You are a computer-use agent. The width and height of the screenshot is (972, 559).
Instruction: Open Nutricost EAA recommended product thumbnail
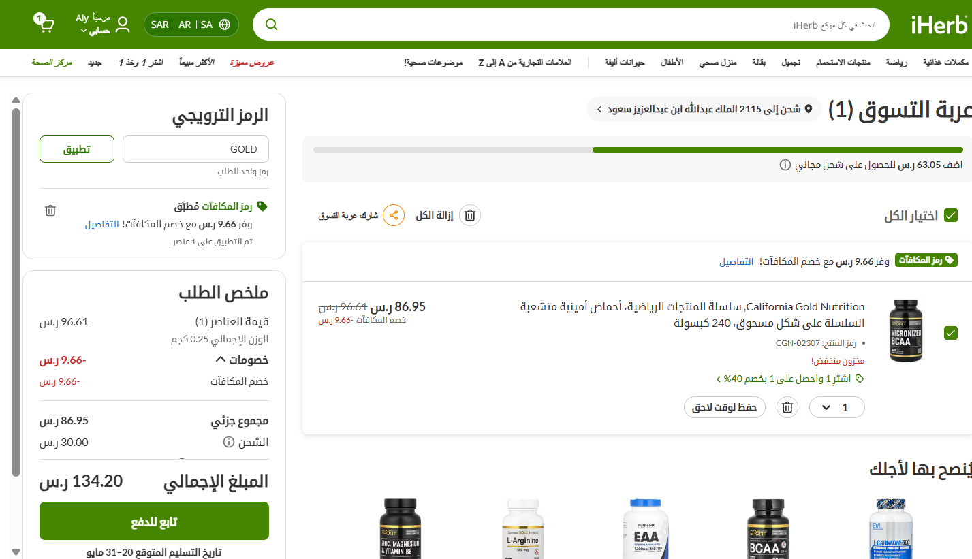point(646,528)
